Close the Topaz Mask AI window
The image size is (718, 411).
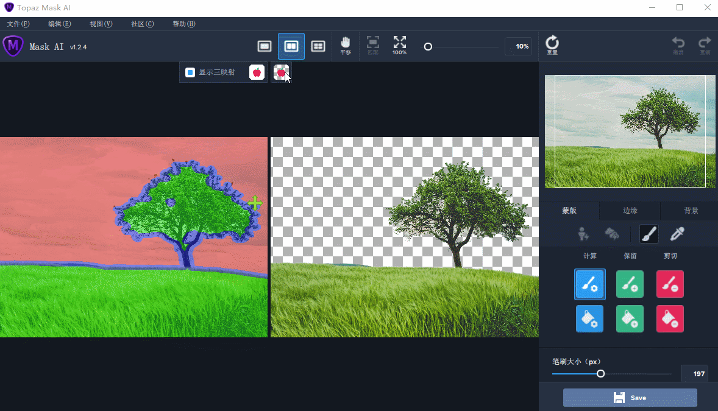[707, 8]
